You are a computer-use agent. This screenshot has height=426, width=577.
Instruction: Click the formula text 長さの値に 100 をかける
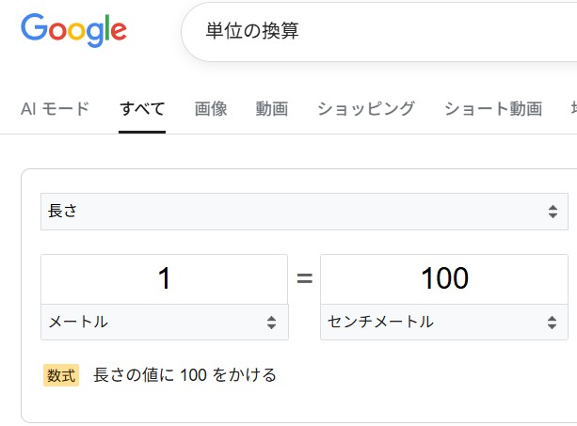(184, 375)
